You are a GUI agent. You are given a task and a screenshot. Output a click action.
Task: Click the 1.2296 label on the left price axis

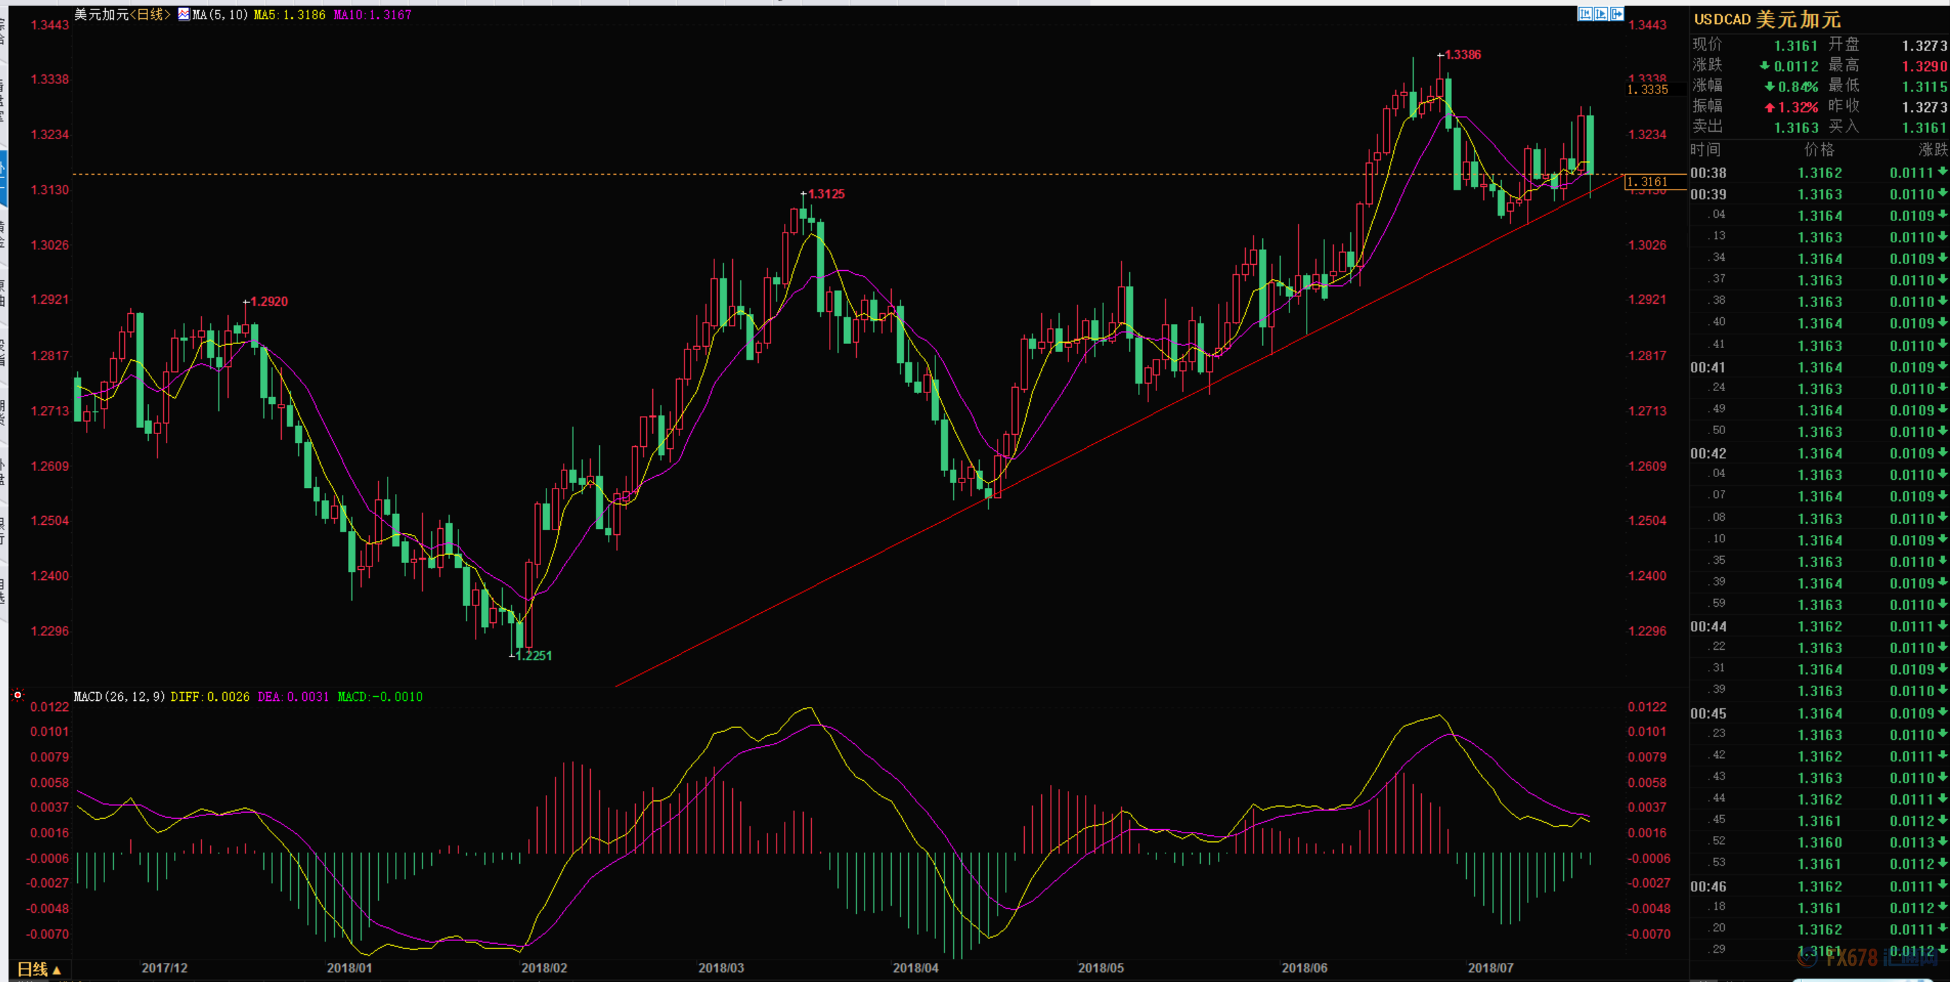click(x=49, y=631)
